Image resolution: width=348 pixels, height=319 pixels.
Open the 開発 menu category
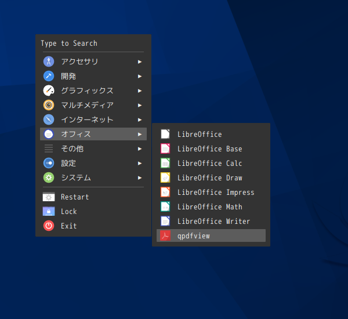[93, 76]
